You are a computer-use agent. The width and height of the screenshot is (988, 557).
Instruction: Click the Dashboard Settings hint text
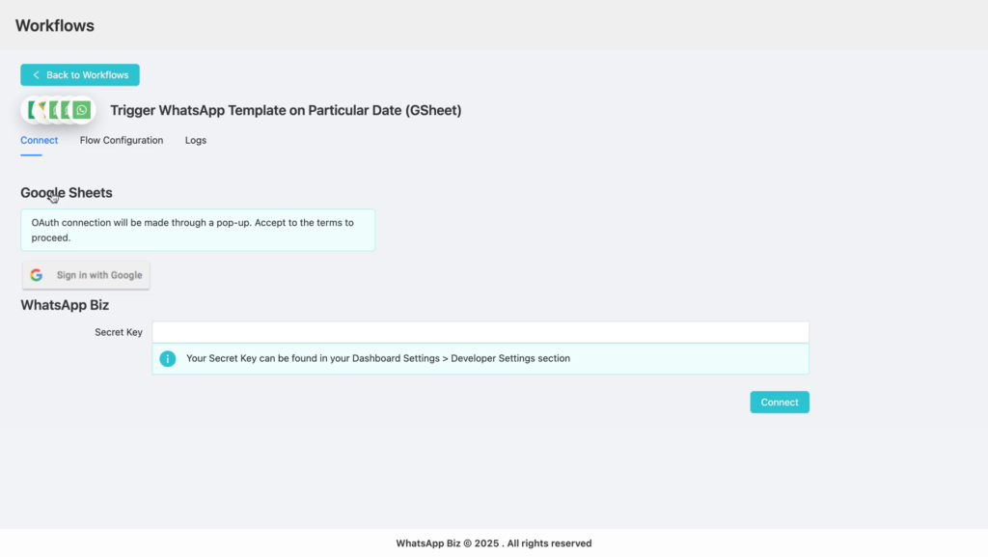378,358
